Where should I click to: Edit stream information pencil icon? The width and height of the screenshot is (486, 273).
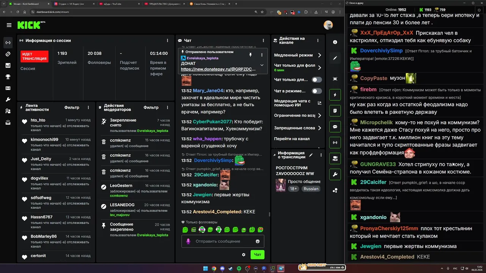pos(311,155)
